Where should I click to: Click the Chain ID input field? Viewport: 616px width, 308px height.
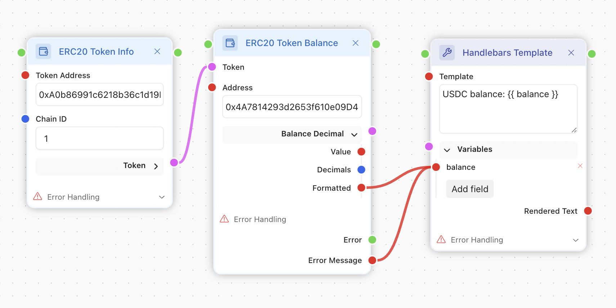(100, 139)
